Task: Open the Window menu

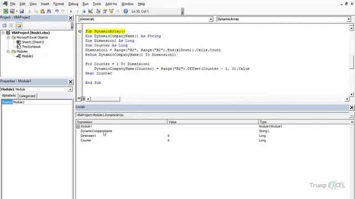Action: (x=128, y=4)
